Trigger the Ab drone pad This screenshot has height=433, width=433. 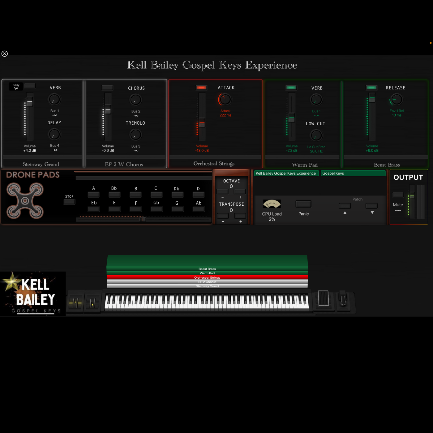(x=199, y=209)
